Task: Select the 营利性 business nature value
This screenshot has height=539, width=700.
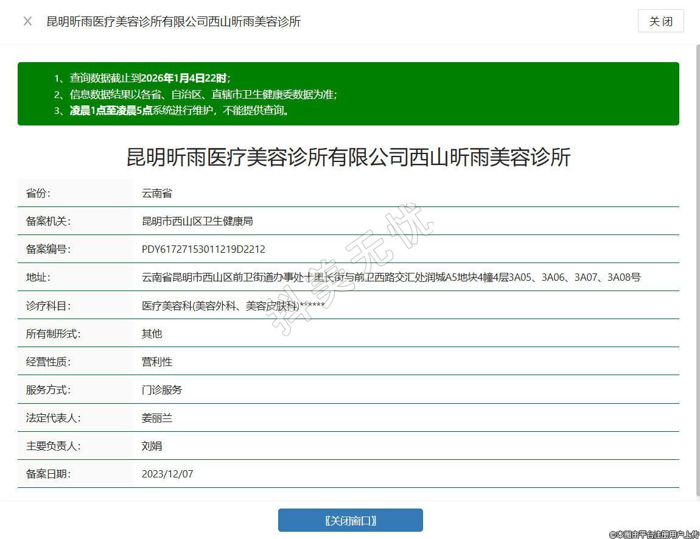Action: (x=157, y=362)
